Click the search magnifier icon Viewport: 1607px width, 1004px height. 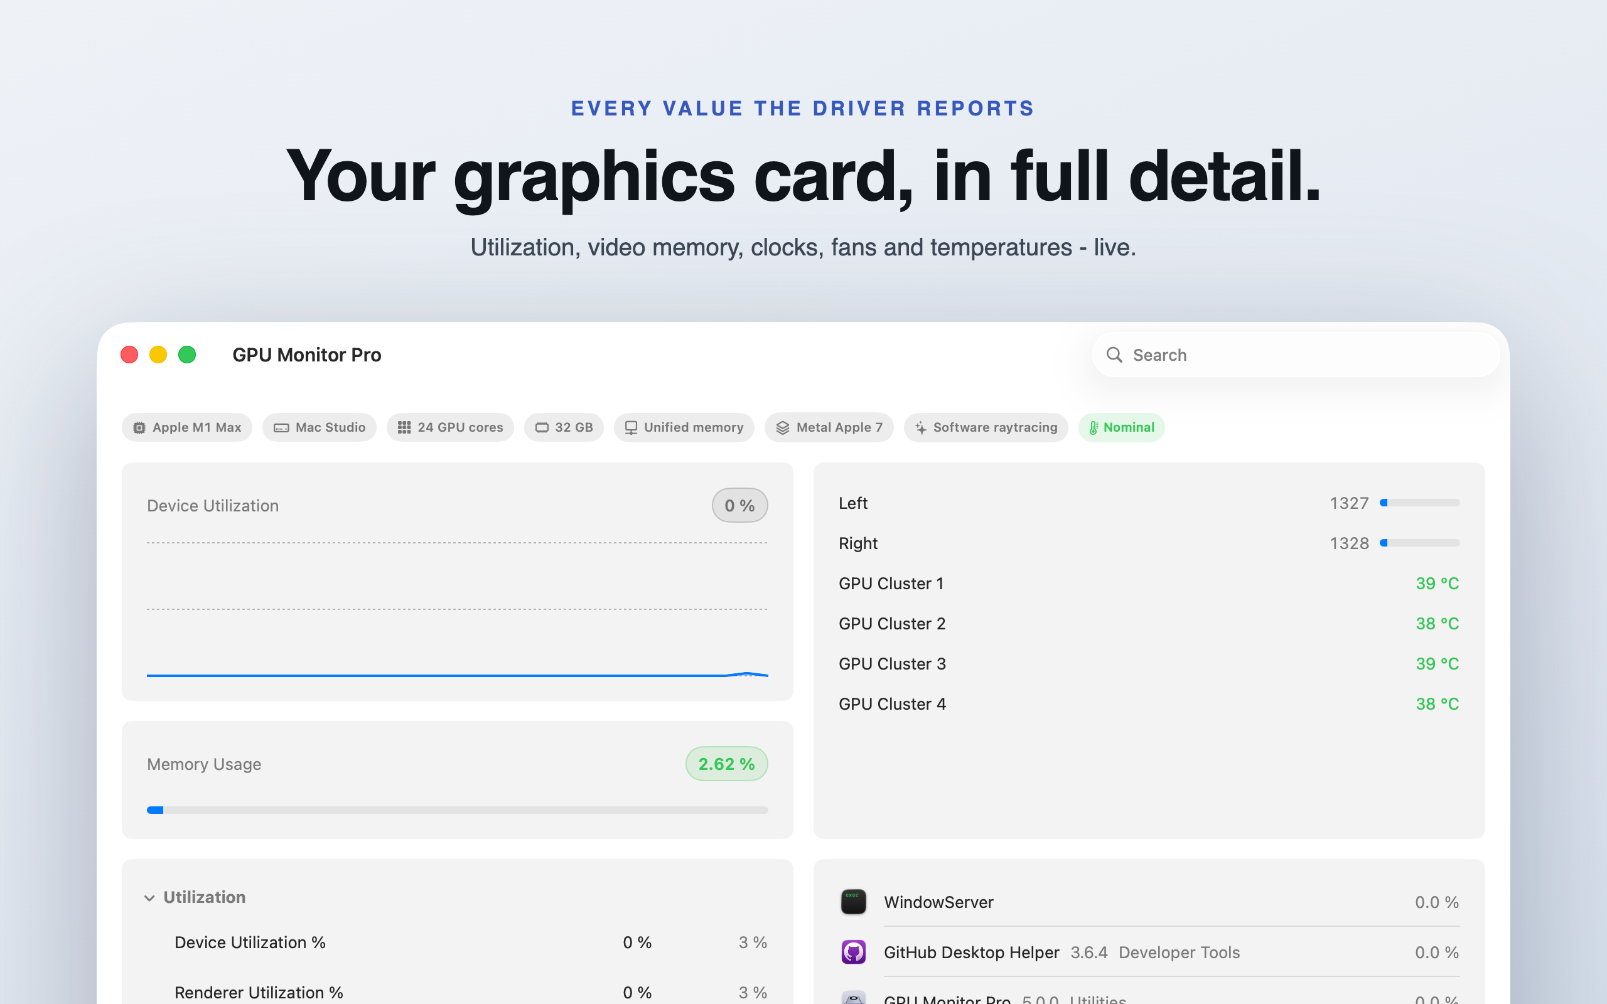click(x=1114, y=355)
